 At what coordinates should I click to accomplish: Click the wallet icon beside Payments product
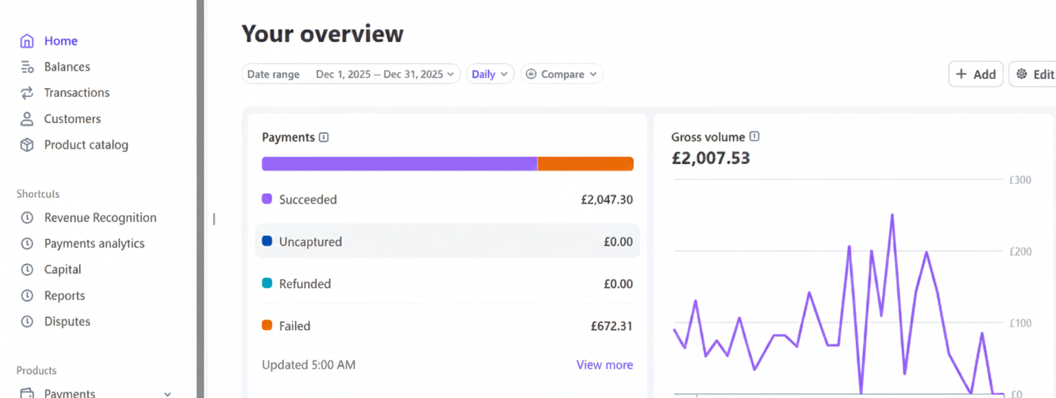(x=27, y=393)
